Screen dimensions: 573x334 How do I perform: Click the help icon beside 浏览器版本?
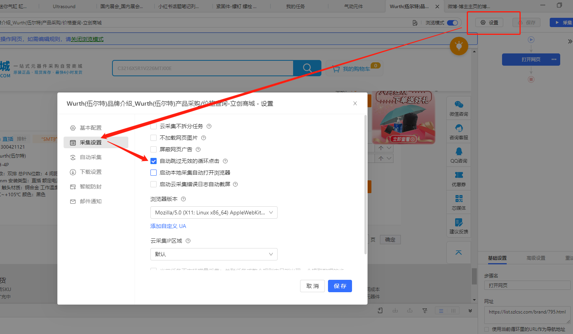coord(183,199)
